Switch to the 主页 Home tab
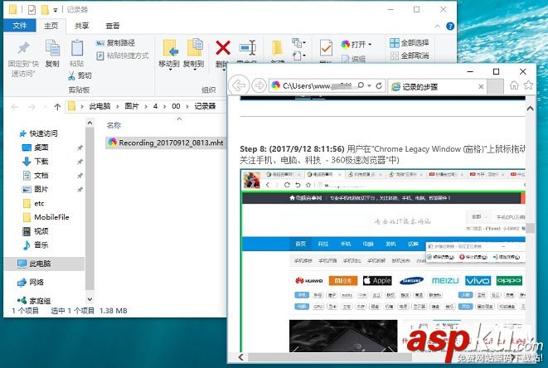 click(51, 26)
